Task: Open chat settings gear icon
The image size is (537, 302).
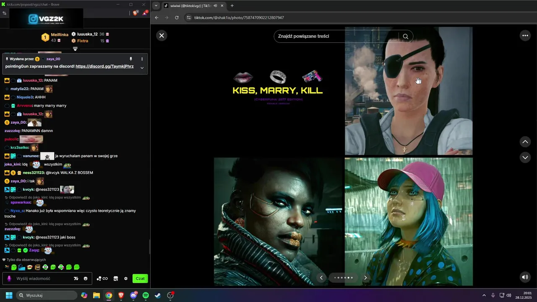Action: (125, 279)
